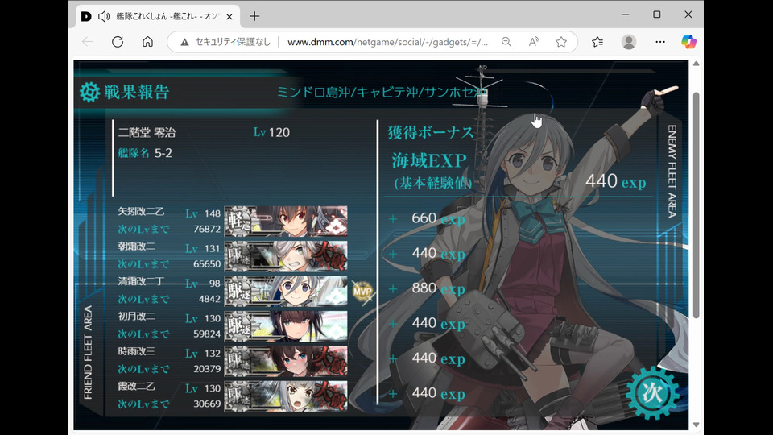
Task: Open zoom magnifier in address bar
Action: (506, 42)
